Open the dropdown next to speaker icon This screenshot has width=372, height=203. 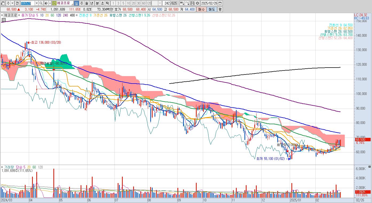(50, 3)
